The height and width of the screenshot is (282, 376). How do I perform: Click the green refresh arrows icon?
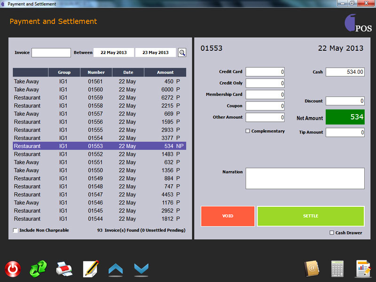point(39,269)
